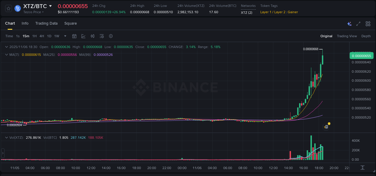Open the technical indicators icon
The height and width of the screenshot is (176, 376).
pyautogui.click(x=83, y=36)
